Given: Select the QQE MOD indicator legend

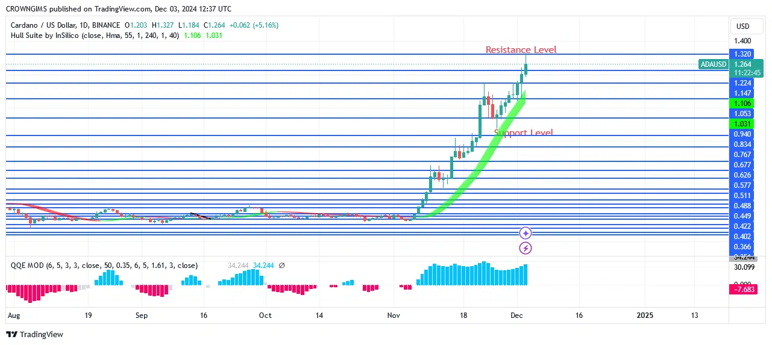Looking at the screenshot, I should (x=104, y=265).
